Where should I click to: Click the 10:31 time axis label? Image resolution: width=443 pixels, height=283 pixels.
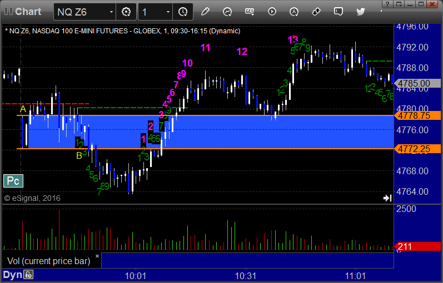click(246, 276)
